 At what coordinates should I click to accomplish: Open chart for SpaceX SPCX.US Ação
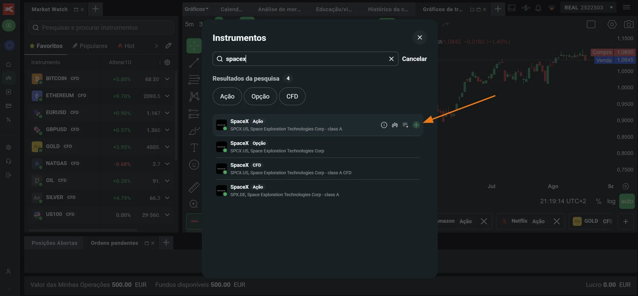[395, 125]
